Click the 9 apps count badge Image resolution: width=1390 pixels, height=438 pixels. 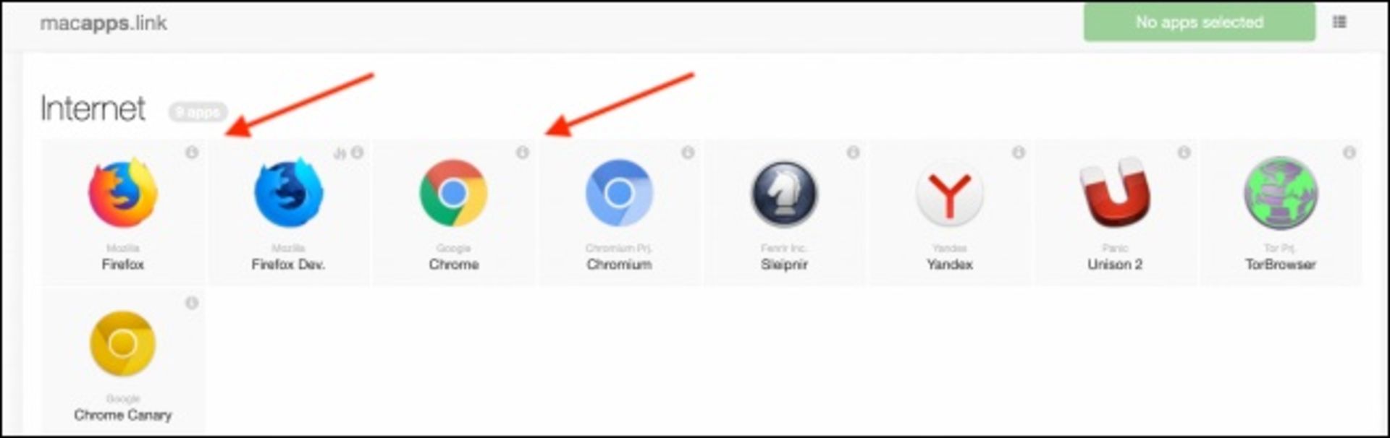[198, 112]
